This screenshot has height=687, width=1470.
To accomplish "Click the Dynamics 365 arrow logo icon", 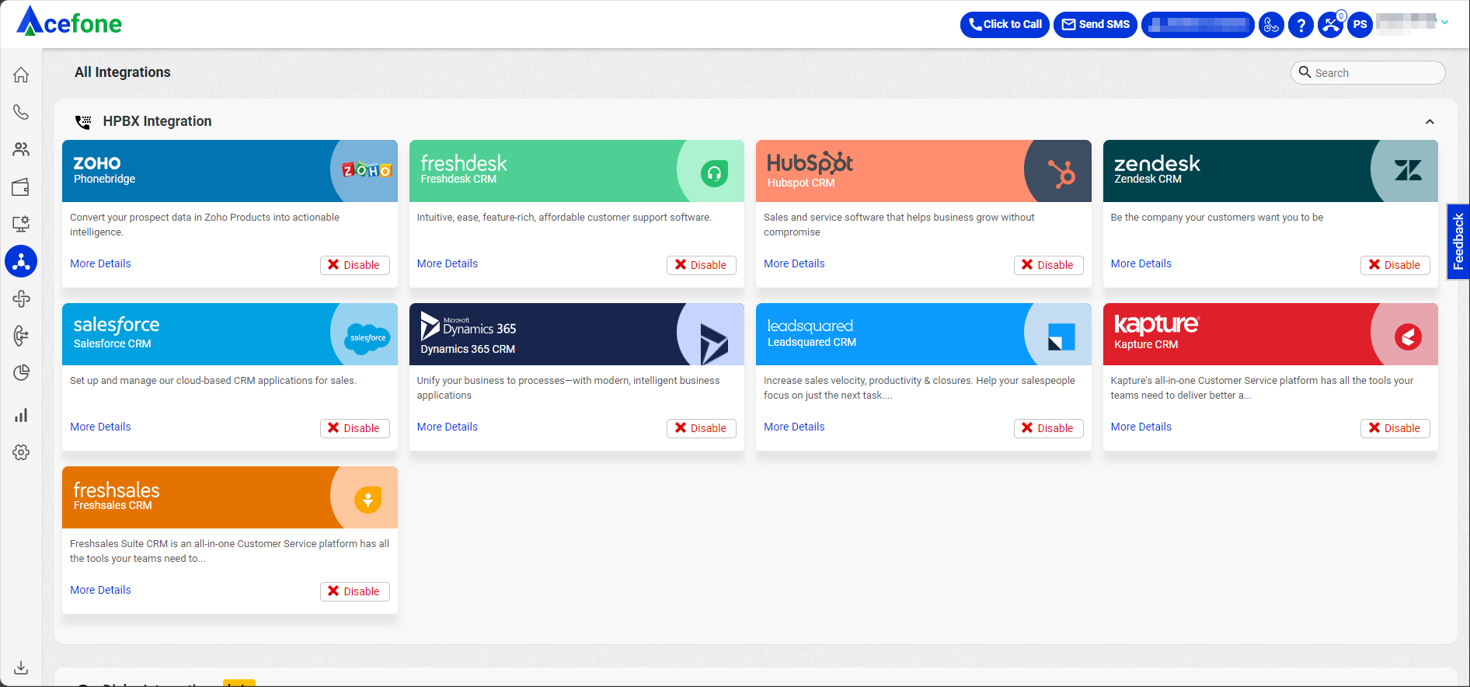I will 713,343.
